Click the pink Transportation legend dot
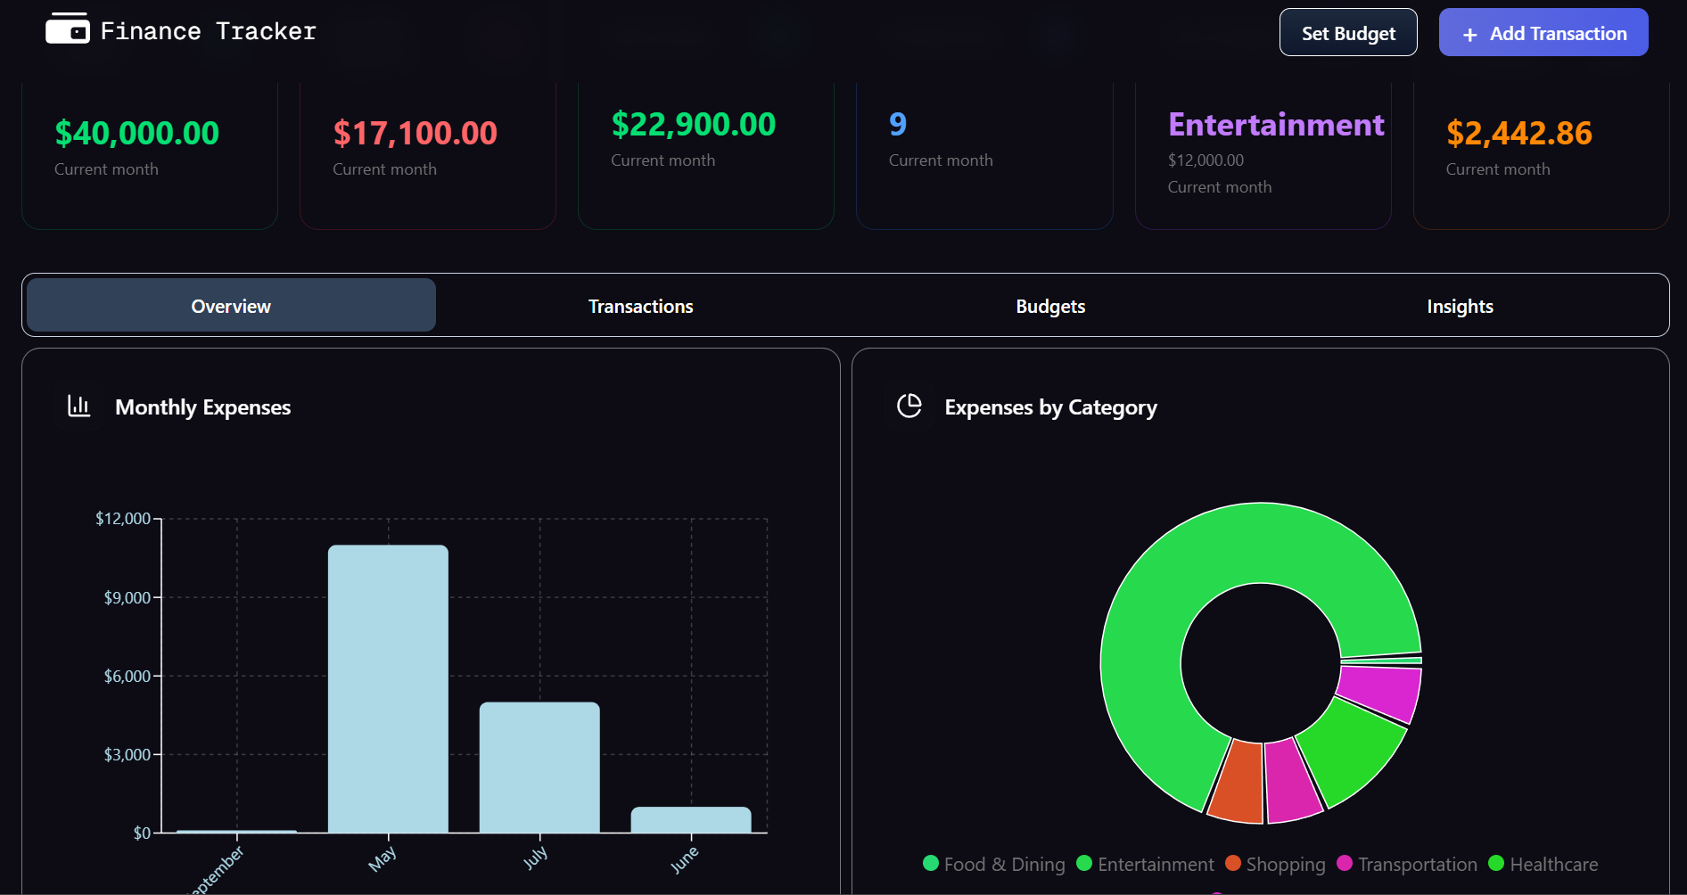Image resolution: width=1687 pixels, height=895 pixels. 1345,863
